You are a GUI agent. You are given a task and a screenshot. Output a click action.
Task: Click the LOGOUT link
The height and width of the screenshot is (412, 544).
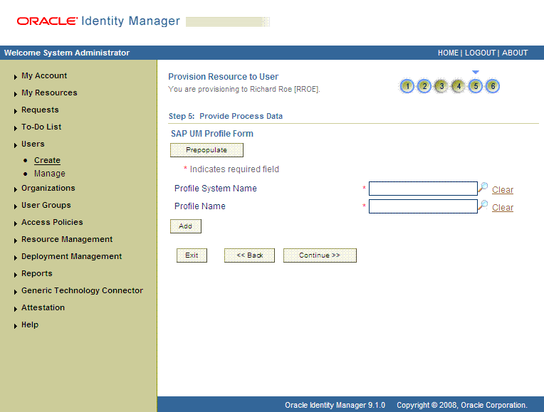coord(480,53)
